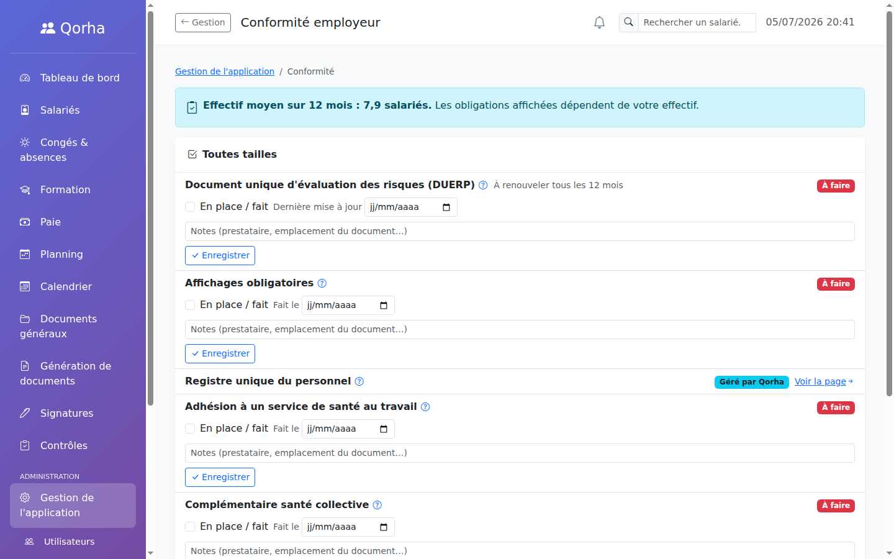This screenshot has height=559, width=894.
Task: Click the Effectif moyen sur 12 mois text
Action: click(x=317, y=105)
